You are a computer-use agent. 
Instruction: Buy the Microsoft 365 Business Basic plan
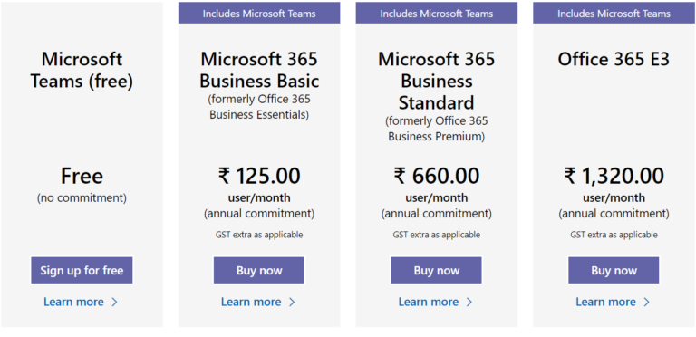pos(259,270)
